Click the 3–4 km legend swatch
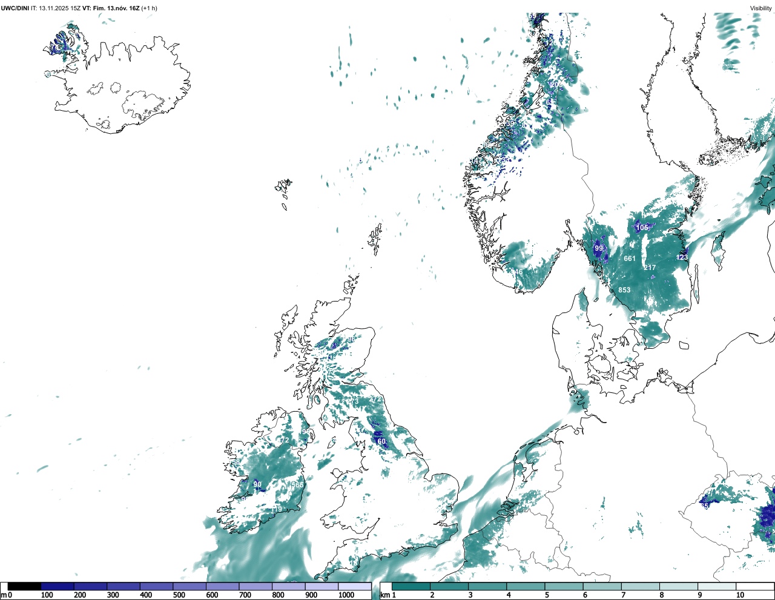 (487, 586)
